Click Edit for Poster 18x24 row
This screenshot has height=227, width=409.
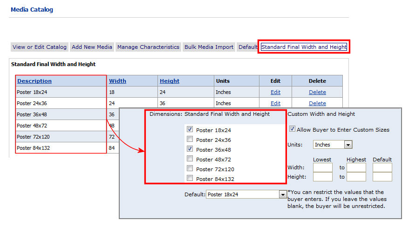(x=275, y=92)
